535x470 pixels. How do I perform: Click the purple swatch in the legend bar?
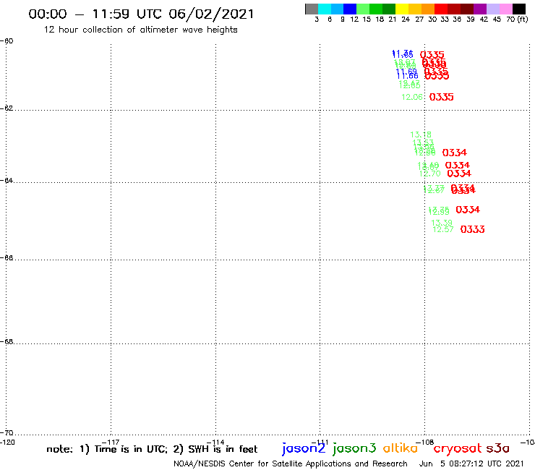pyautogui.click(x=480, y=9)
